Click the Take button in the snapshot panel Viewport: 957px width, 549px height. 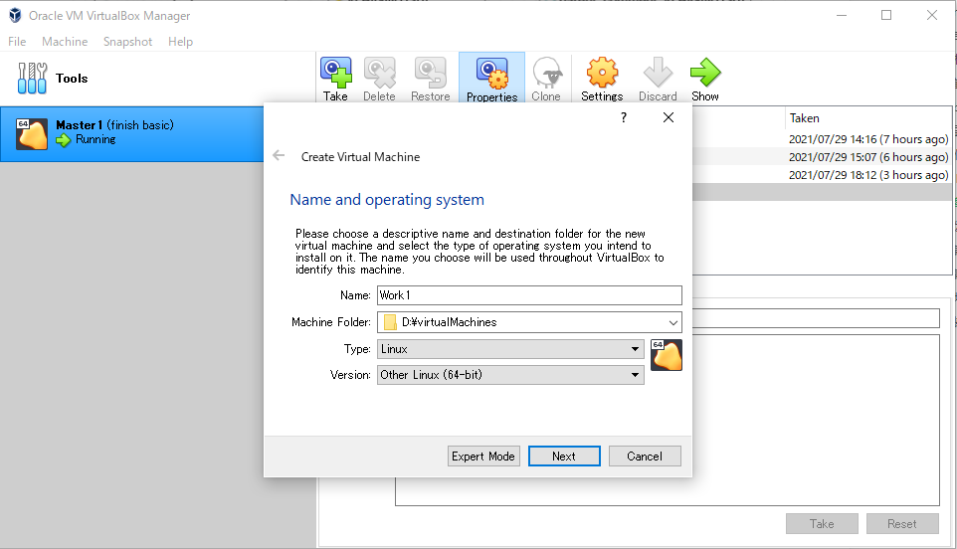pyautogui.click(x=822, y=524)
